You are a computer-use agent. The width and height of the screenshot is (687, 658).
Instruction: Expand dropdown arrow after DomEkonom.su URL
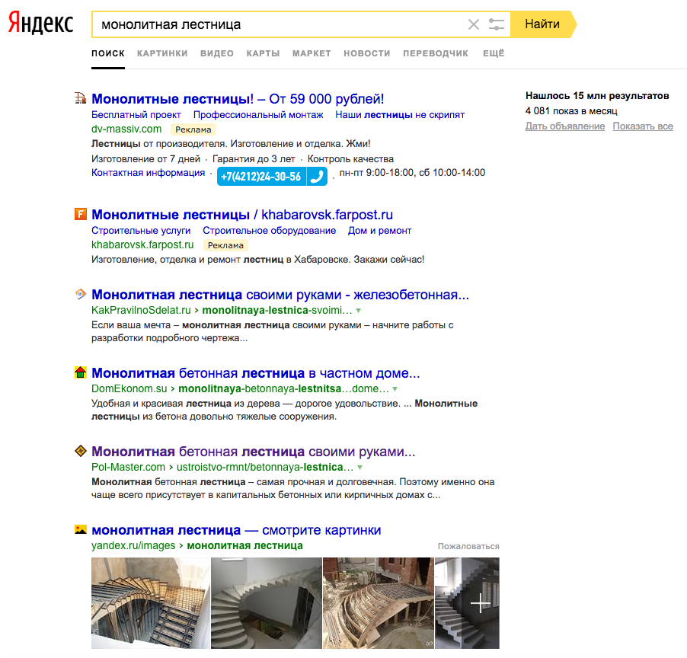coord(395,389)
